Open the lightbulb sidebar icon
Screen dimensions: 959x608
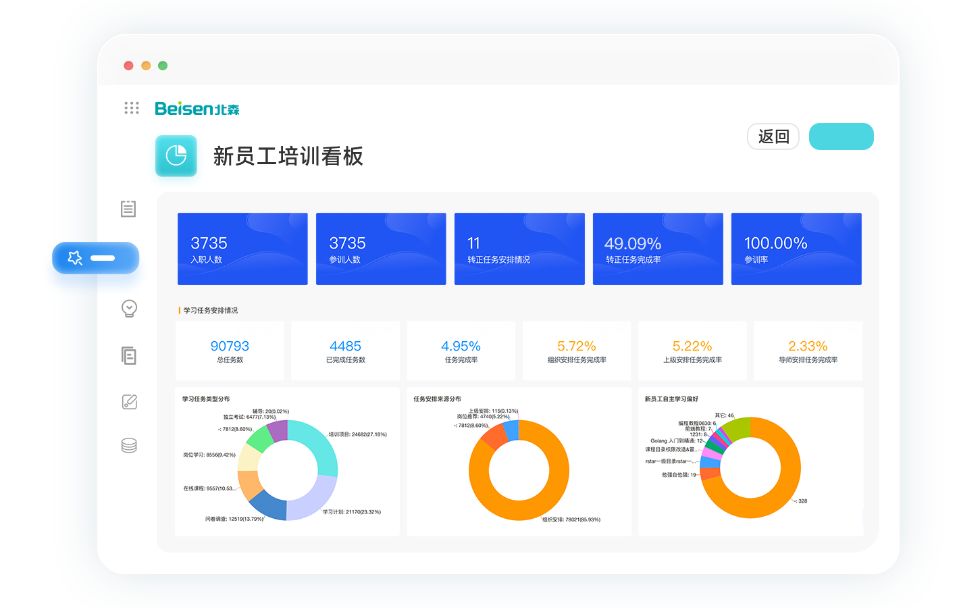click(x=129, y=309)
